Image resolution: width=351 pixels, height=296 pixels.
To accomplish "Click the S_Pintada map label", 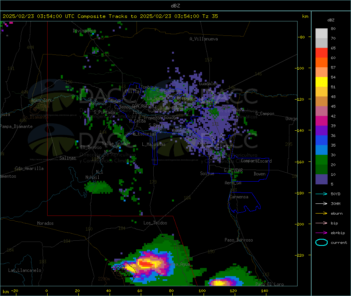I will coord(104,112).
